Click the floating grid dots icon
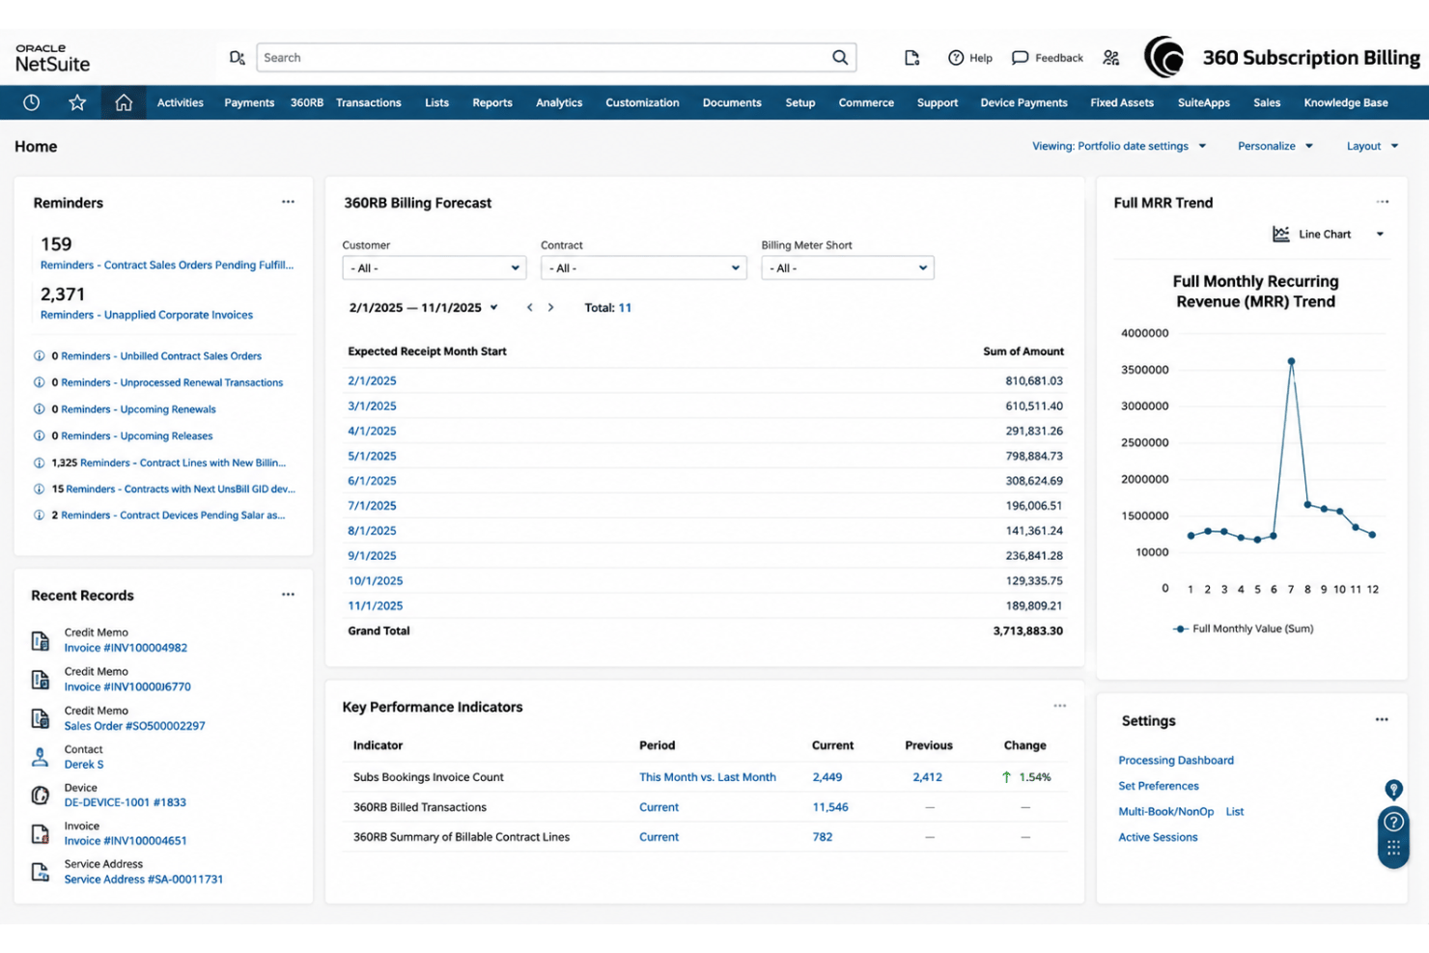The image size is (1429, 953). (x=1393, y=849)
